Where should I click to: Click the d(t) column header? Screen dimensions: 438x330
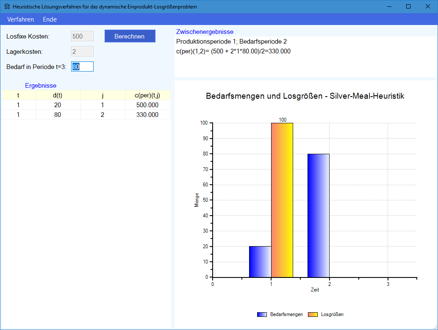(x=58, y=95)
